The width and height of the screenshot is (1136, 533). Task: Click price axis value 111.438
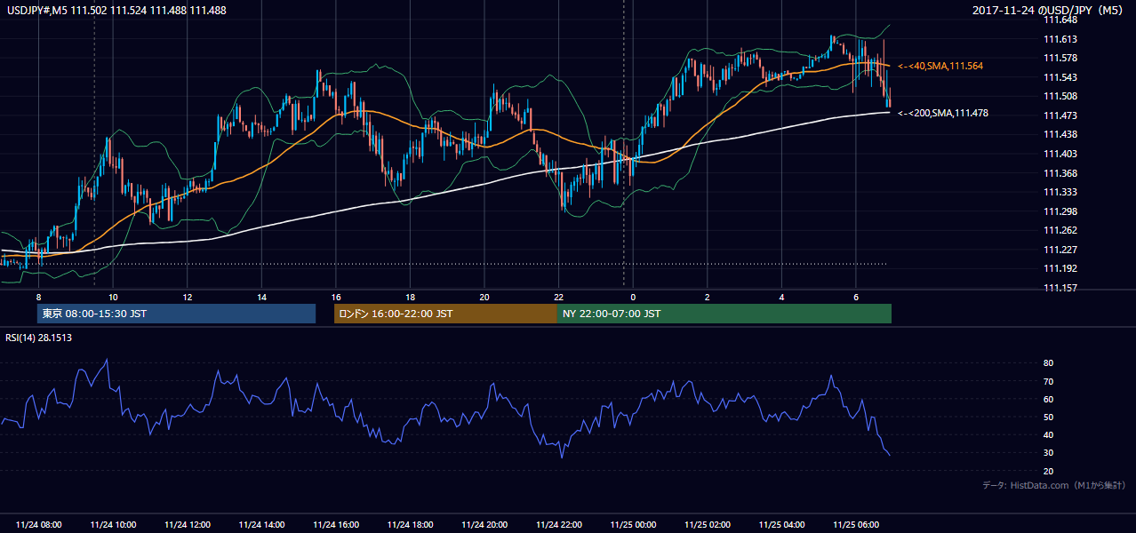[1061, 134]
